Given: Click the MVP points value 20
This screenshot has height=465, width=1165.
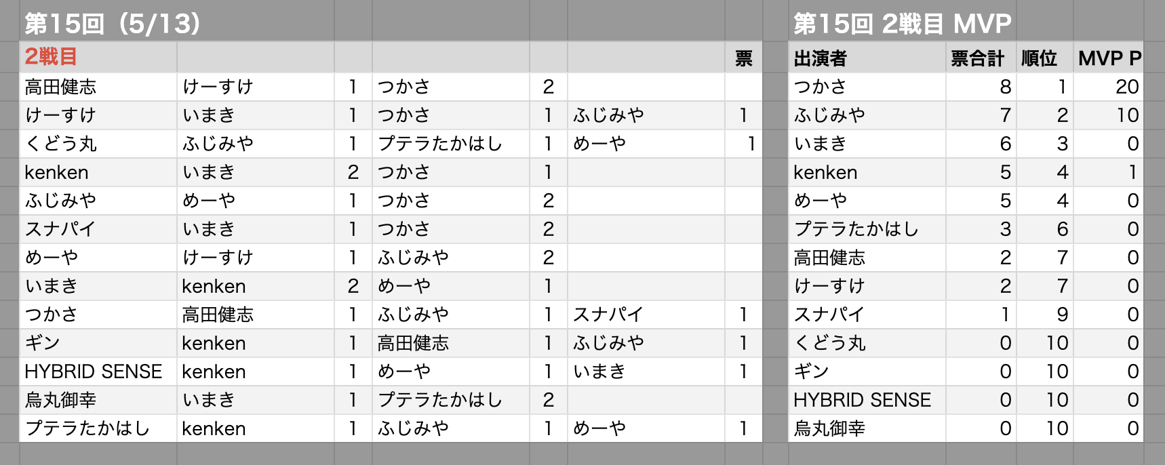Looking at the screenshot, I should (x=1127, y=87).
